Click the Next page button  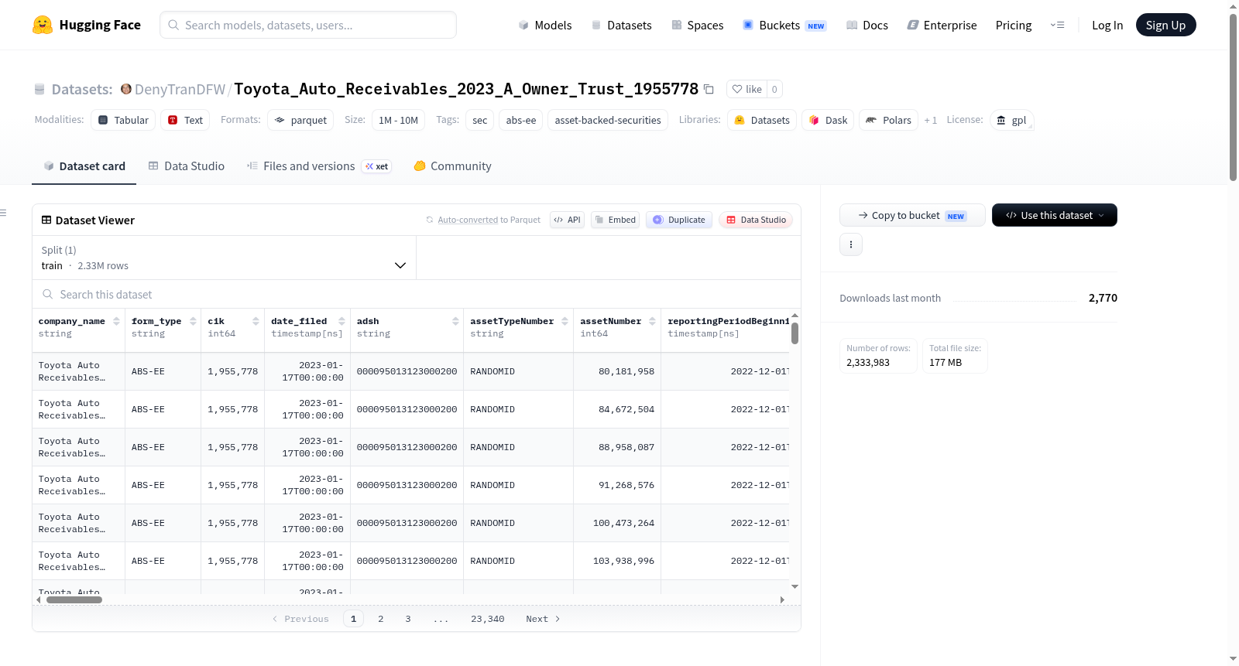pos(543,619)
